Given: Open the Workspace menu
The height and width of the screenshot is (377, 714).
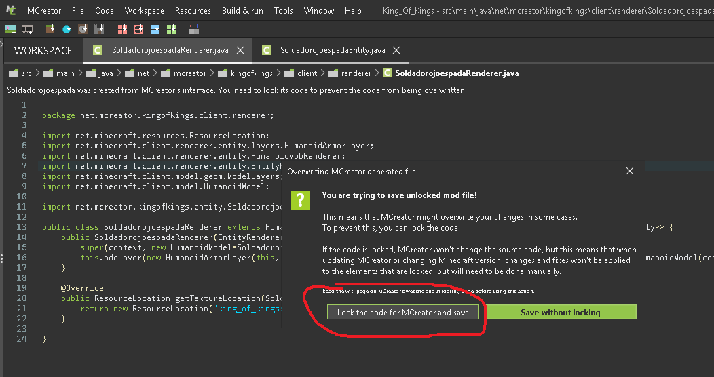Looking at the screenshot, I should (x=145, y=10).
